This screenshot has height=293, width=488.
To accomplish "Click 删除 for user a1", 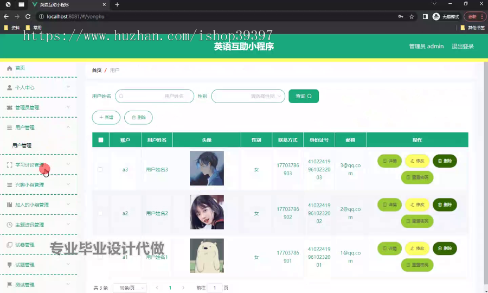I will coord(445,249).
